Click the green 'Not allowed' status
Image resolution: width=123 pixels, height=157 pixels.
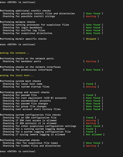point(94,134)
